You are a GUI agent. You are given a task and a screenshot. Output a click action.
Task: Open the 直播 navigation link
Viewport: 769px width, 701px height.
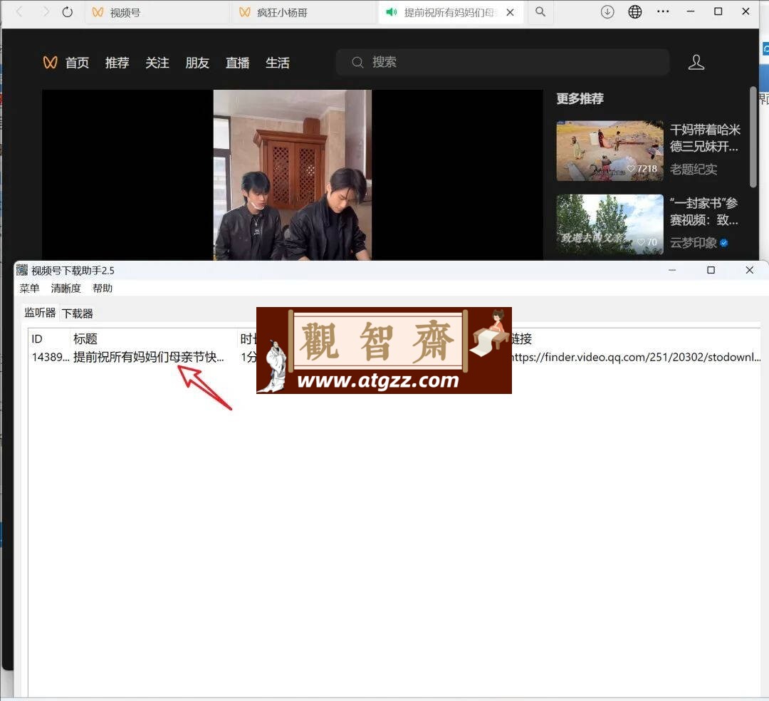coord(237,63)
